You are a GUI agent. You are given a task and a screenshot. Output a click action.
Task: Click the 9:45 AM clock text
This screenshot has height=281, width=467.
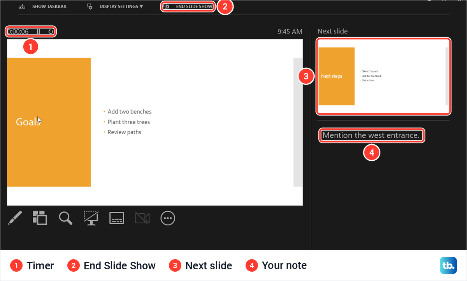point(290,32)
